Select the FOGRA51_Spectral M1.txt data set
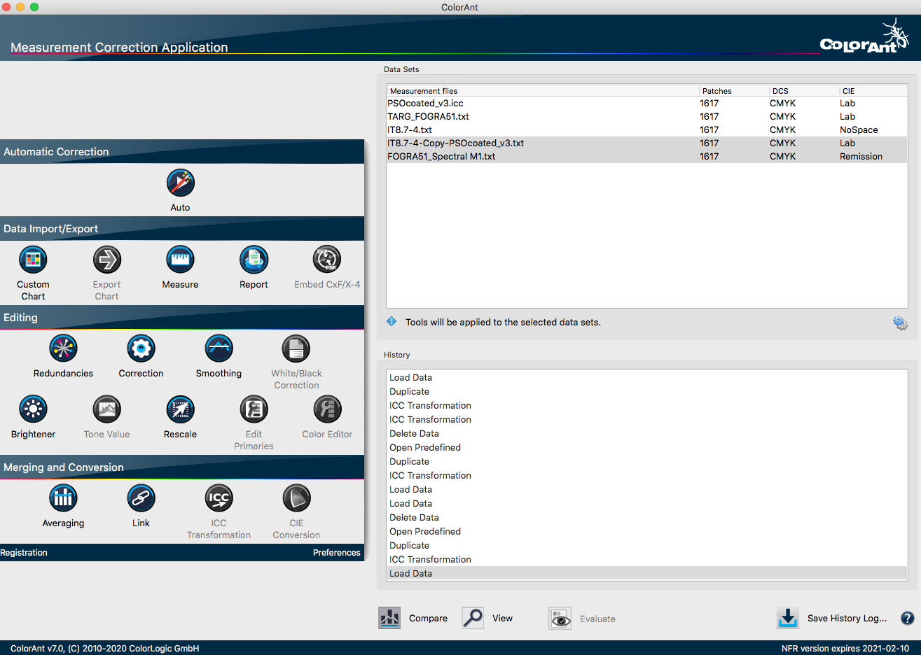This screenshot has width=921, height=655. click(x=646, y=157)
